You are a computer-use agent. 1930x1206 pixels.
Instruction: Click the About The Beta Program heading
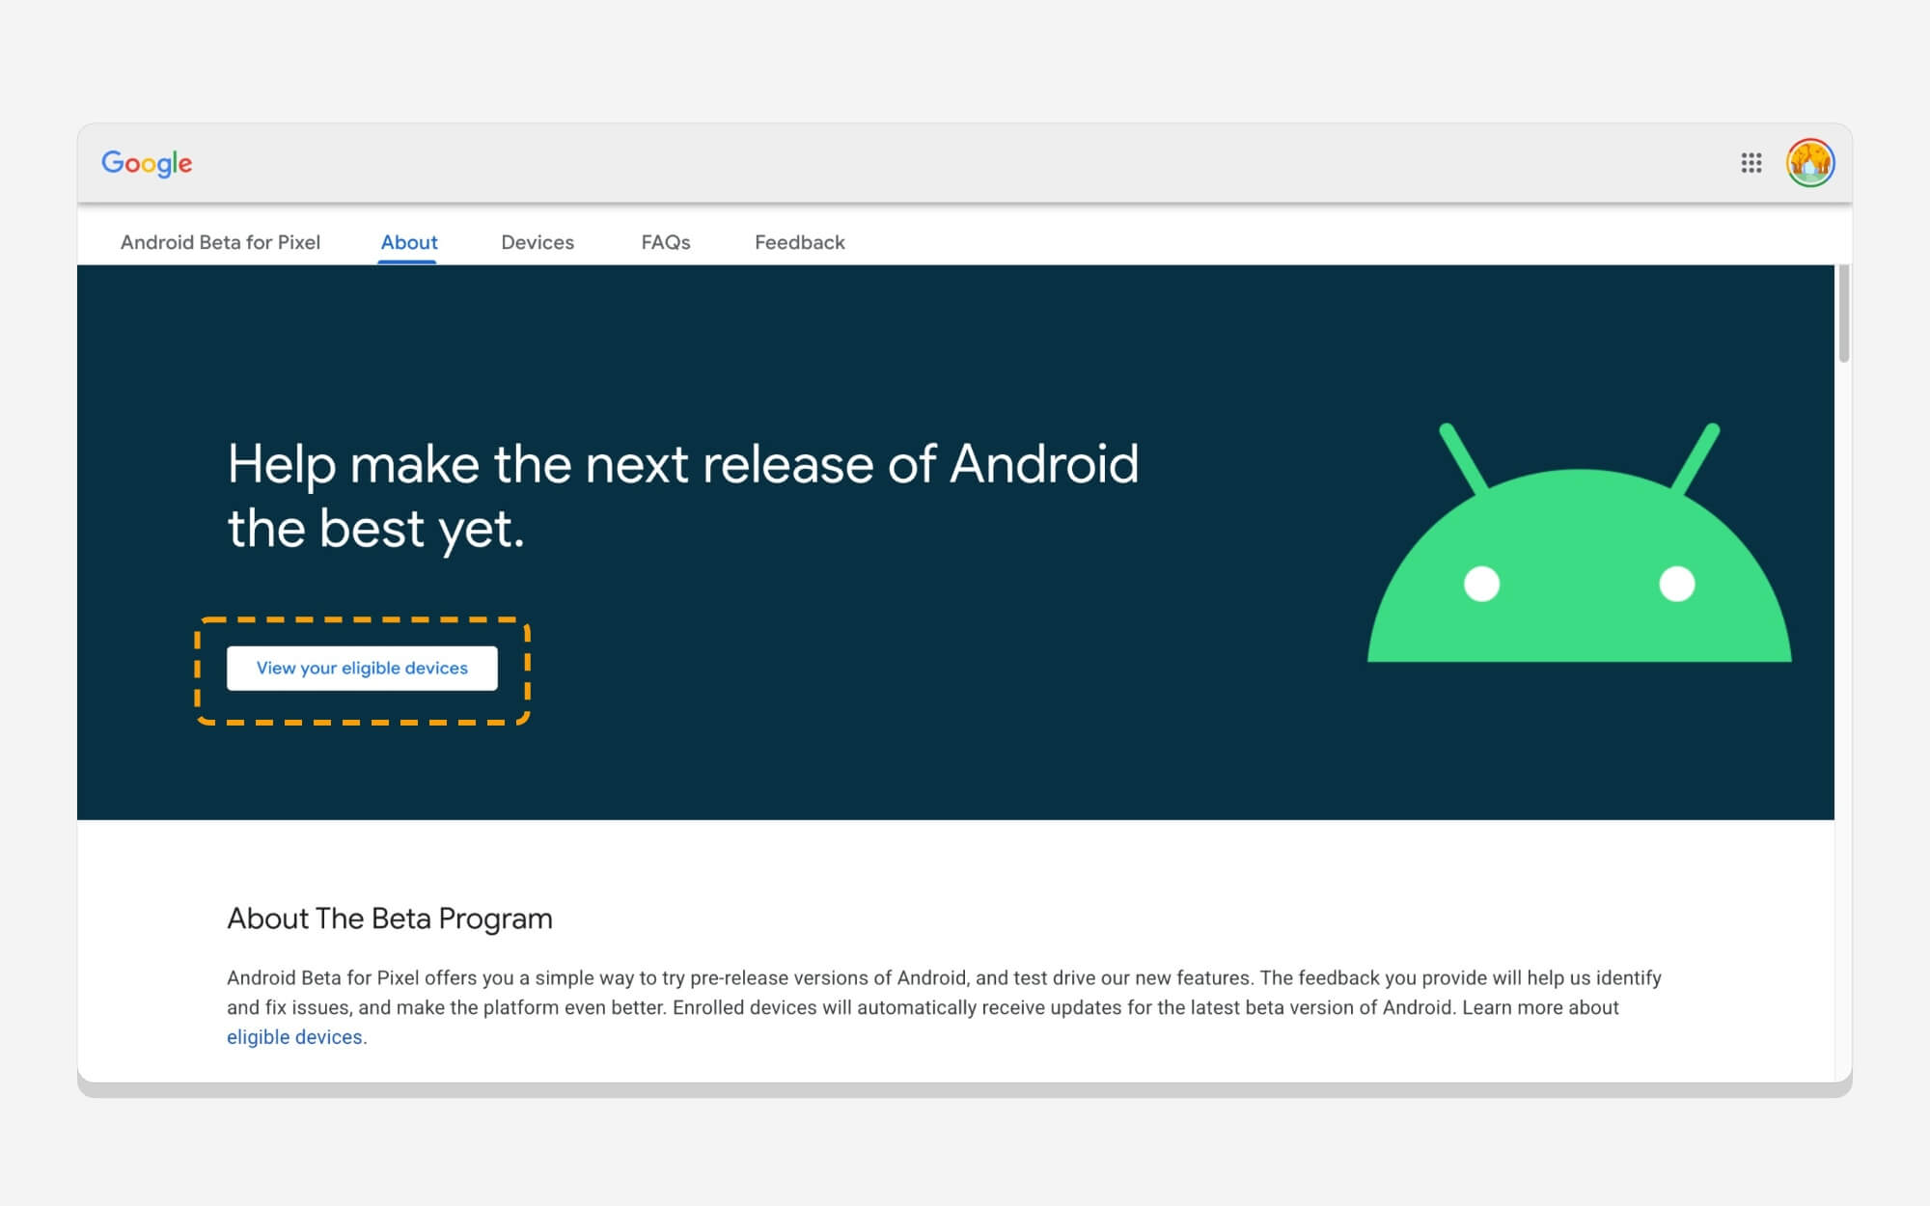tap(389, 918)
